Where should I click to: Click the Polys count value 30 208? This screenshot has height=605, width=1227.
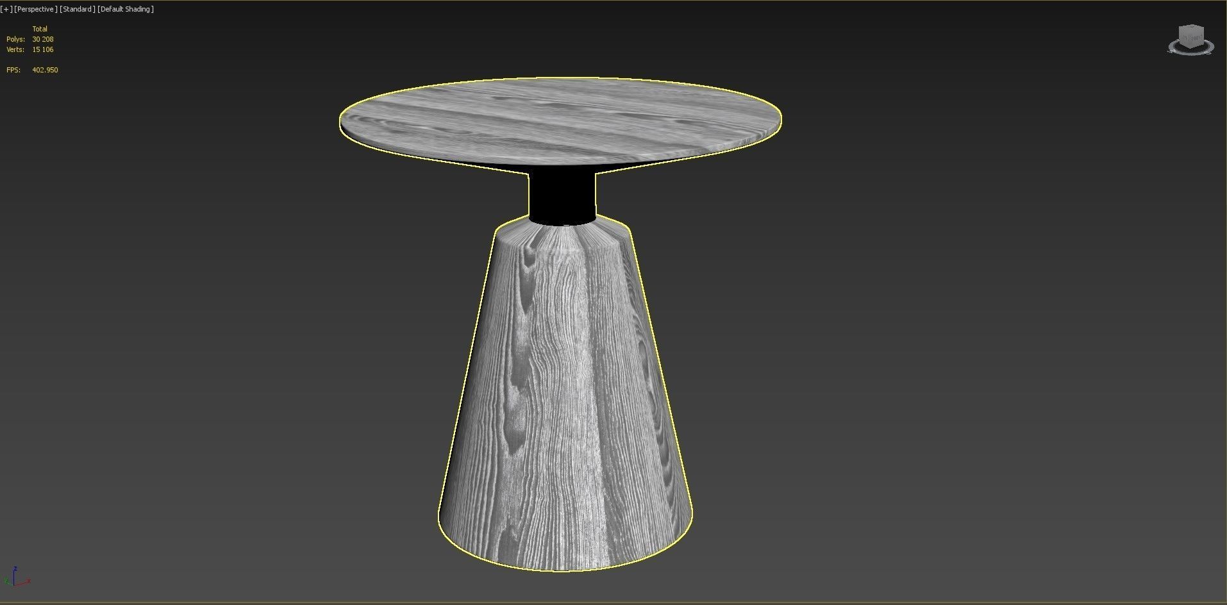click(x=43, y=39)
